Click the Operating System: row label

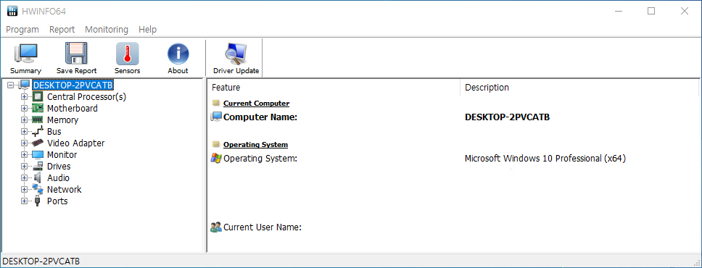point(260,159)
